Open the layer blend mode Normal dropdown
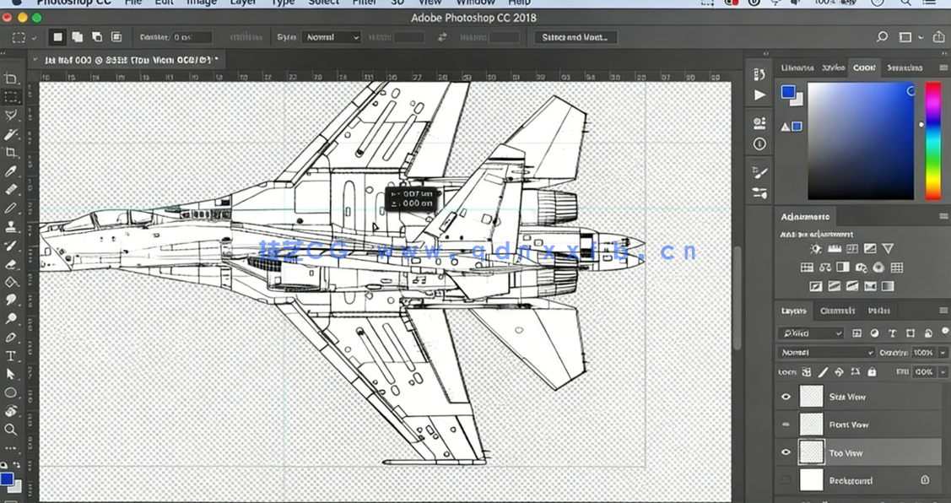 (x=826, y=353)
